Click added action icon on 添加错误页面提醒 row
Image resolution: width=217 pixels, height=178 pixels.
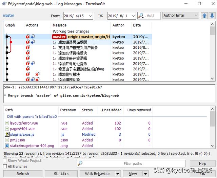point(33,42)
